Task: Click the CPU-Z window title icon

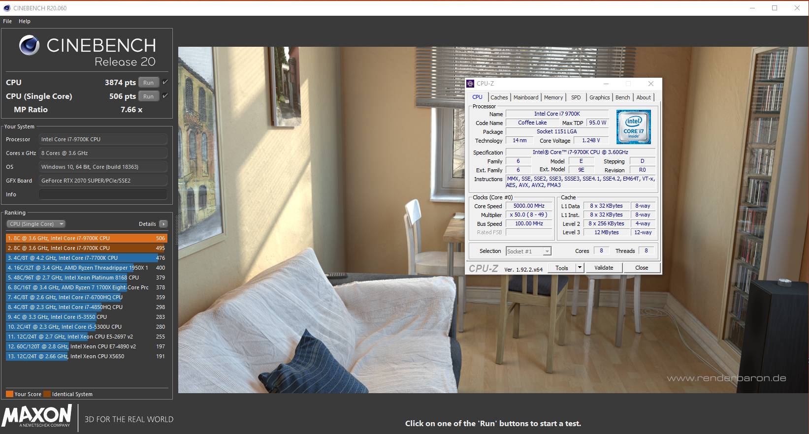Action: click(x=470, y=84)
